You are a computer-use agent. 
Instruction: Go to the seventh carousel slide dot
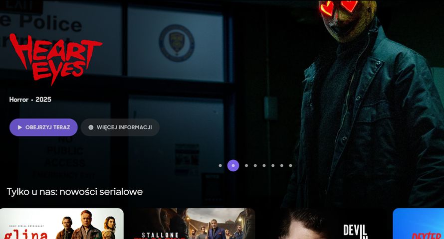tap(281, 165)
